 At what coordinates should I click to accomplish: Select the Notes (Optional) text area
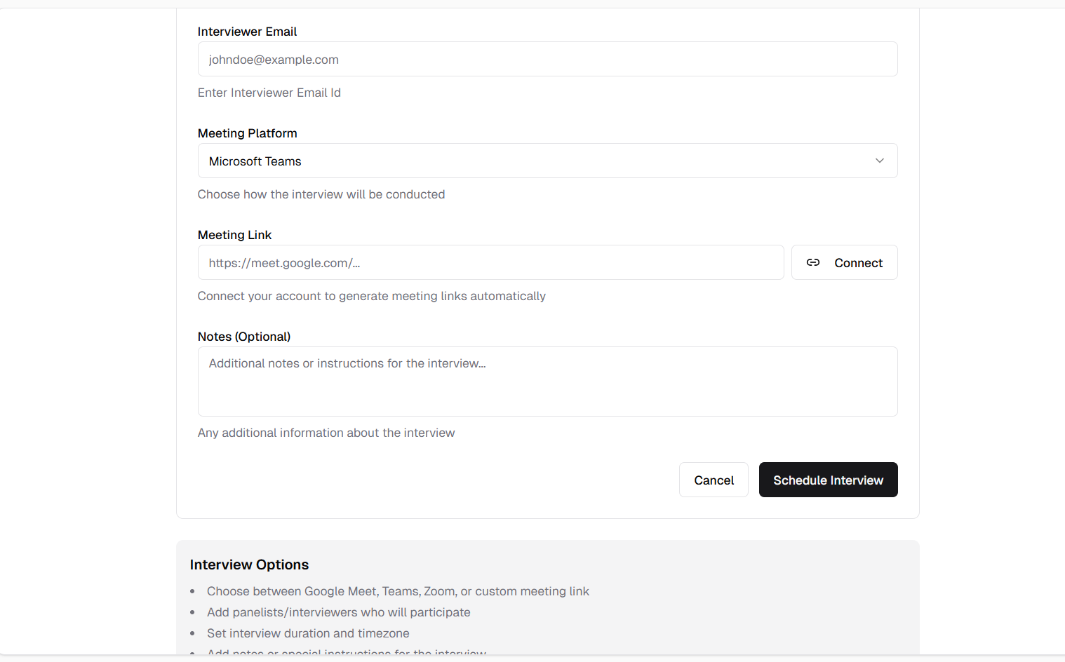pyautogui.click(x=547, y=381)
